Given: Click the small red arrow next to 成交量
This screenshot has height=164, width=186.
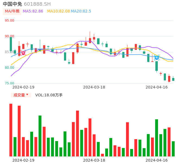Looking at the screenshot, I should point(27,95).
